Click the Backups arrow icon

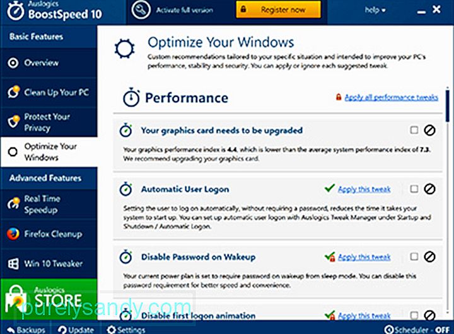[11, 330]
